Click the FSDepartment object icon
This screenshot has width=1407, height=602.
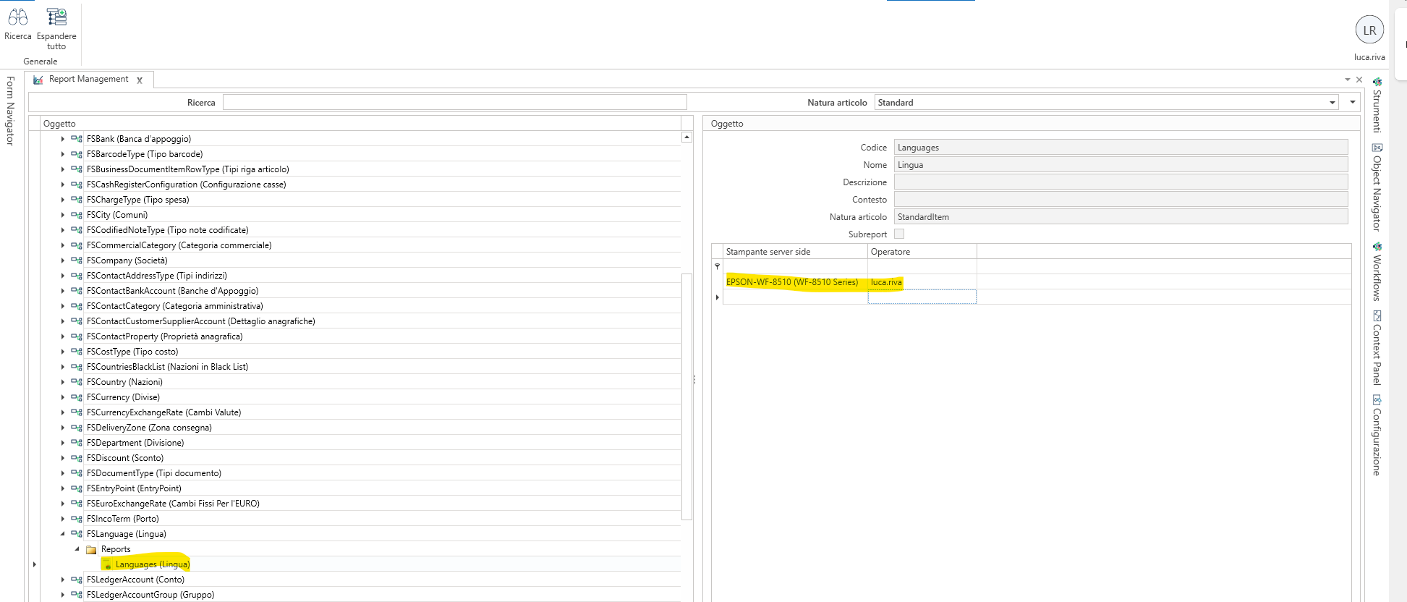coord(76,443)
